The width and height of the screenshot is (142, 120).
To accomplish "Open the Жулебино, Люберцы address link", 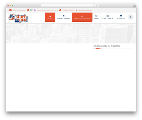I will tap(85, 10).
